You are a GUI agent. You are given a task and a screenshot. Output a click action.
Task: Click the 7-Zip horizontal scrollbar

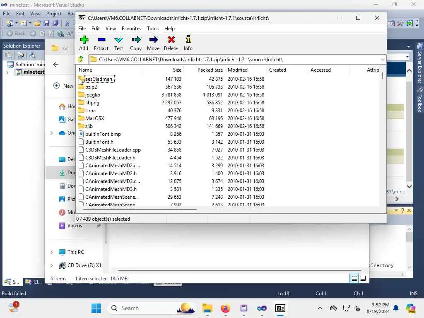[140, 209]
